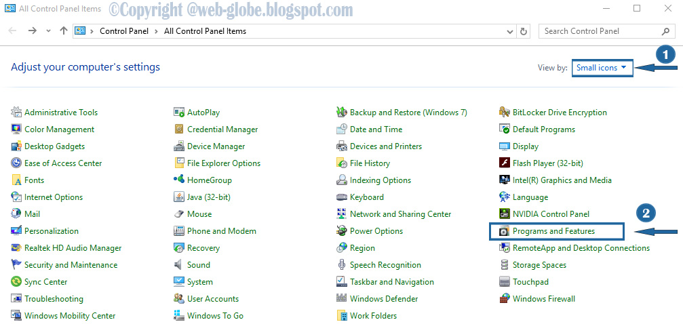The image size is (683, 324).
Task: Go forward with the Forward arrow
Action: (x=33, y=31)
